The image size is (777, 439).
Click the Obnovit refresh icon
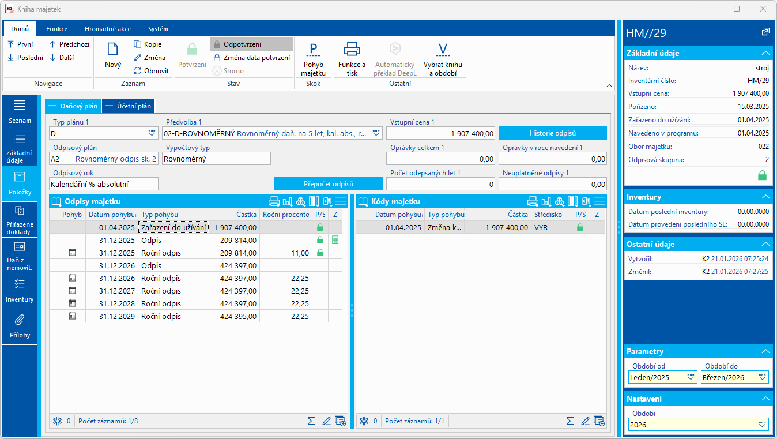coord(138,71)
